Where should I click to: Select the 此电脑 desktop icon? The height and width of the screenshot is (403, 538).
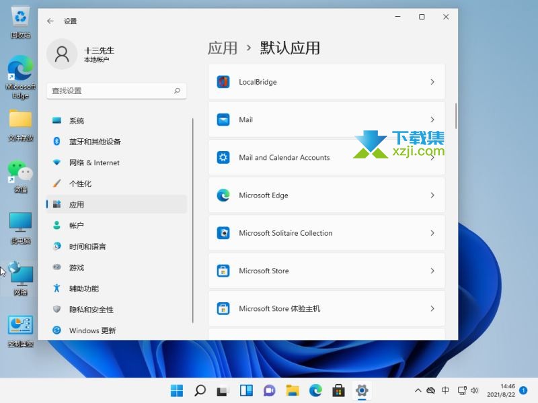(20, 228)
